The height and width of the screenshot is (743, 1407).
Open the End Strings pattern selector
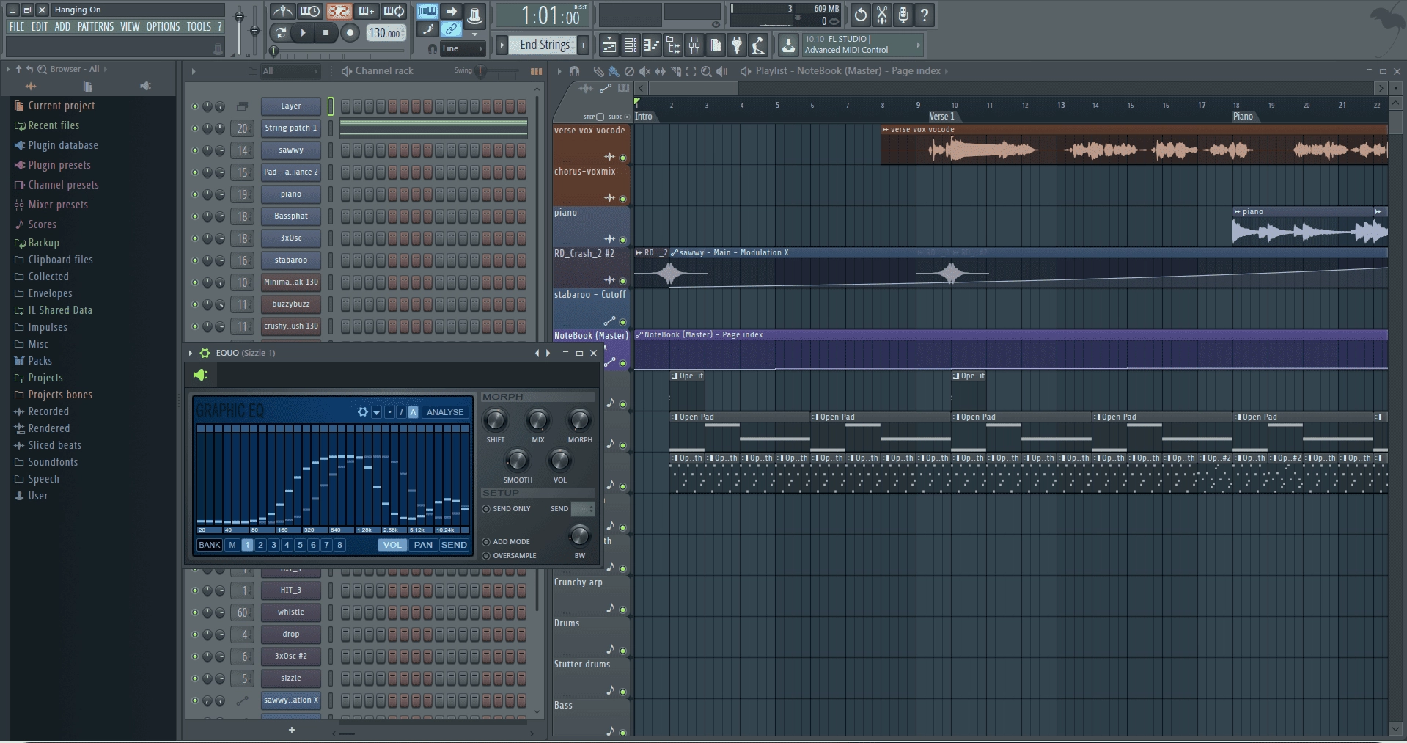point(544,45)
